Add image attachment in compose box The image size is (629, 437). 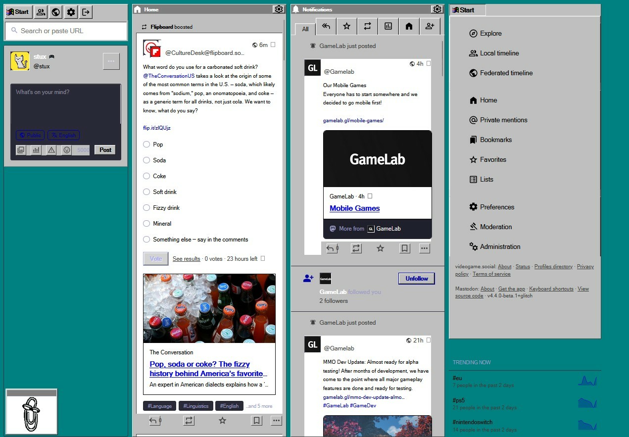[21, 150]
